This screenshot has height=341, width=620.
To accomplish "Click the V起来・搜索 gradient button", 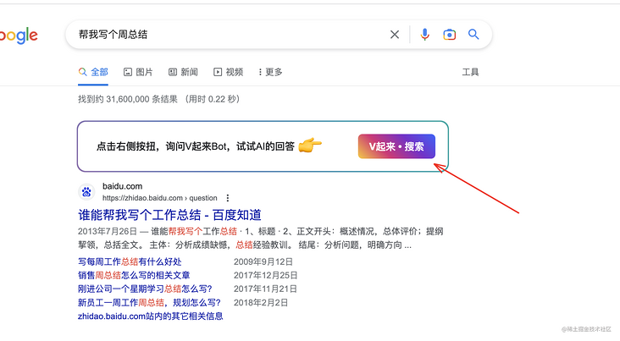I will 396,146.
